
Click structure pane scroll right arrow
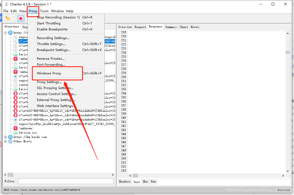coord(113,175)
